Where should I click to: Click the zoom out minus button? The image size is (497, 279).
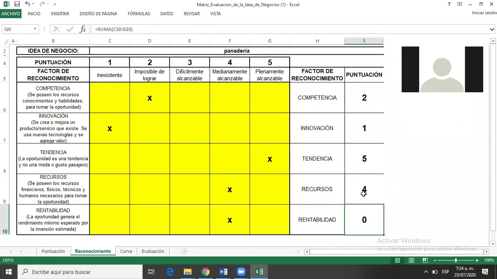coord(435,260)
